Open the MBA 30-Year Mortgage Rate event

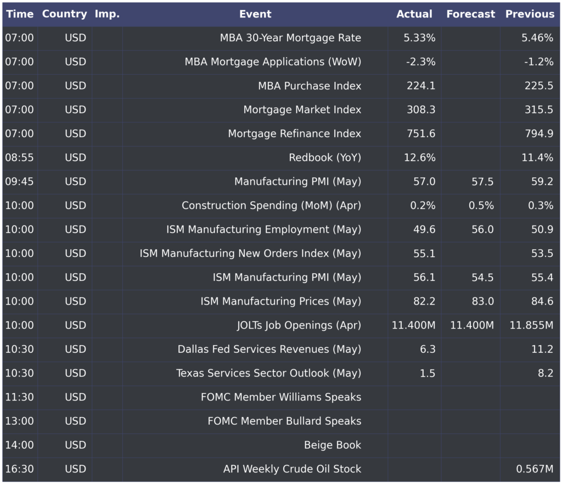290,38
